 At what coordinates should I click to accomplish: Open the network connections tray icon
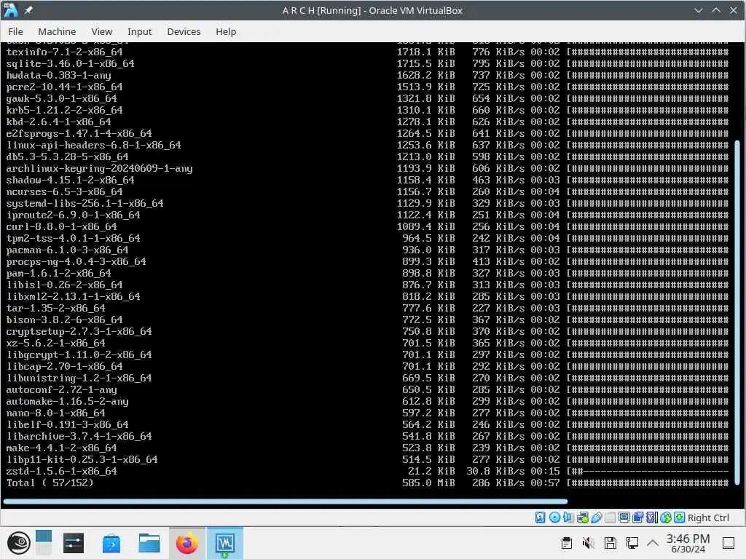(632, 543)
